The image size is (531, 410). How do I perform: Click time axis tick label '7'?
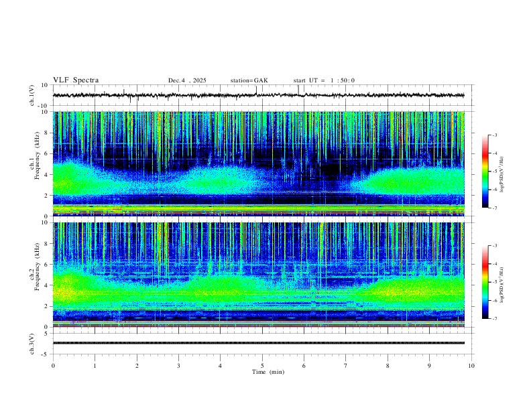coord(346,366)
